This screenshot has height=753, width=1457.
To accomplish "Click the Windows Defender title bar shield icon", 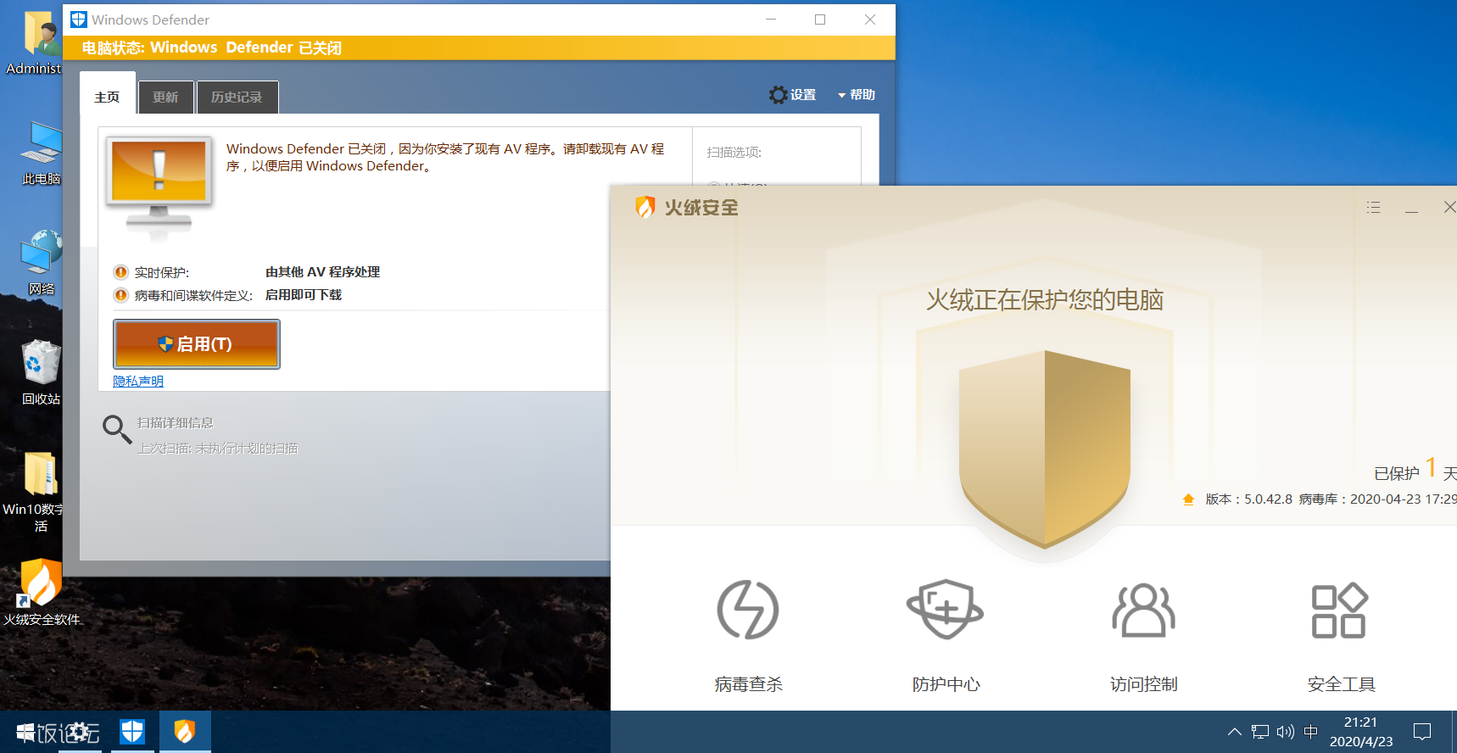I will point(79,20).
